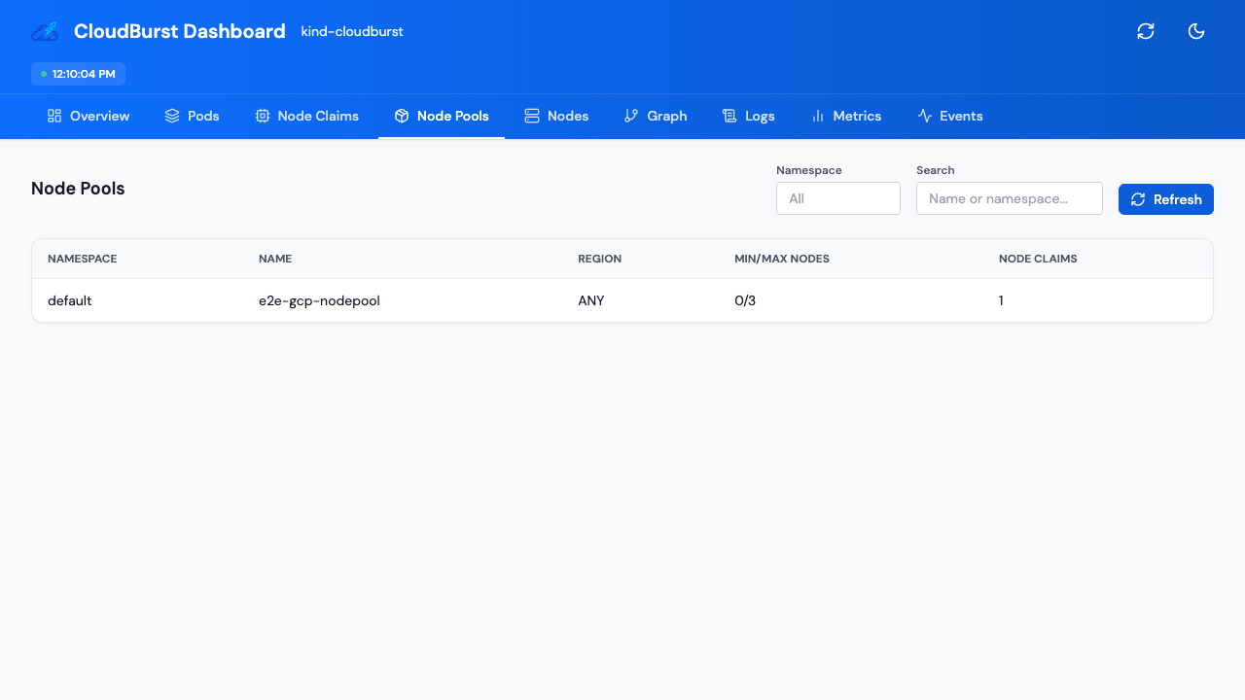
Task: Open the Events tab
Action: (x=950, y=116)
